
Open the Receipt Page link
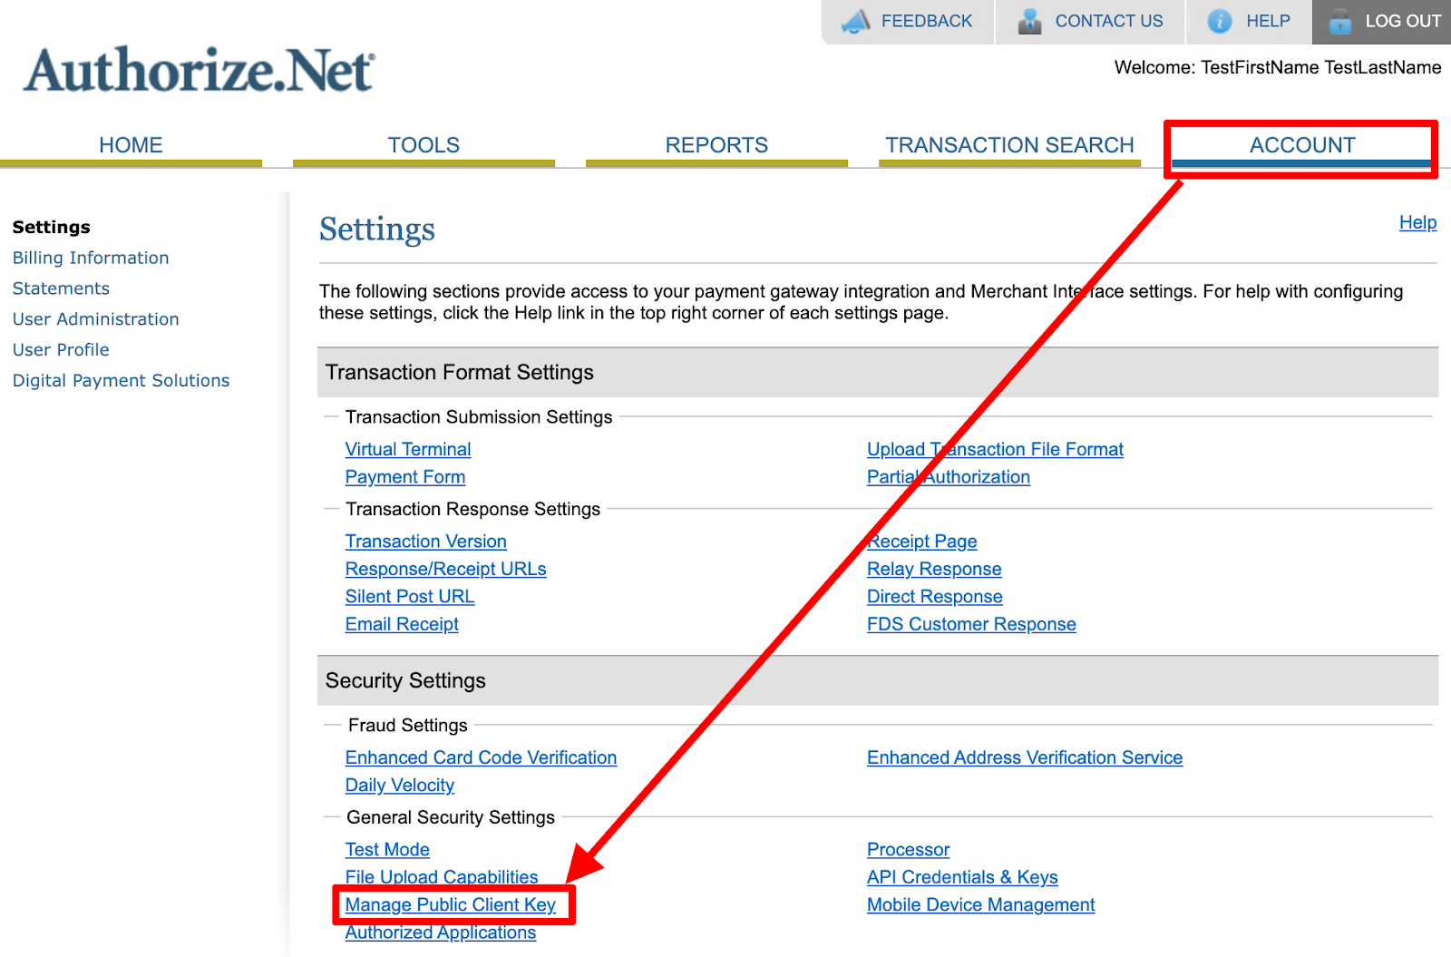[922, 542]
